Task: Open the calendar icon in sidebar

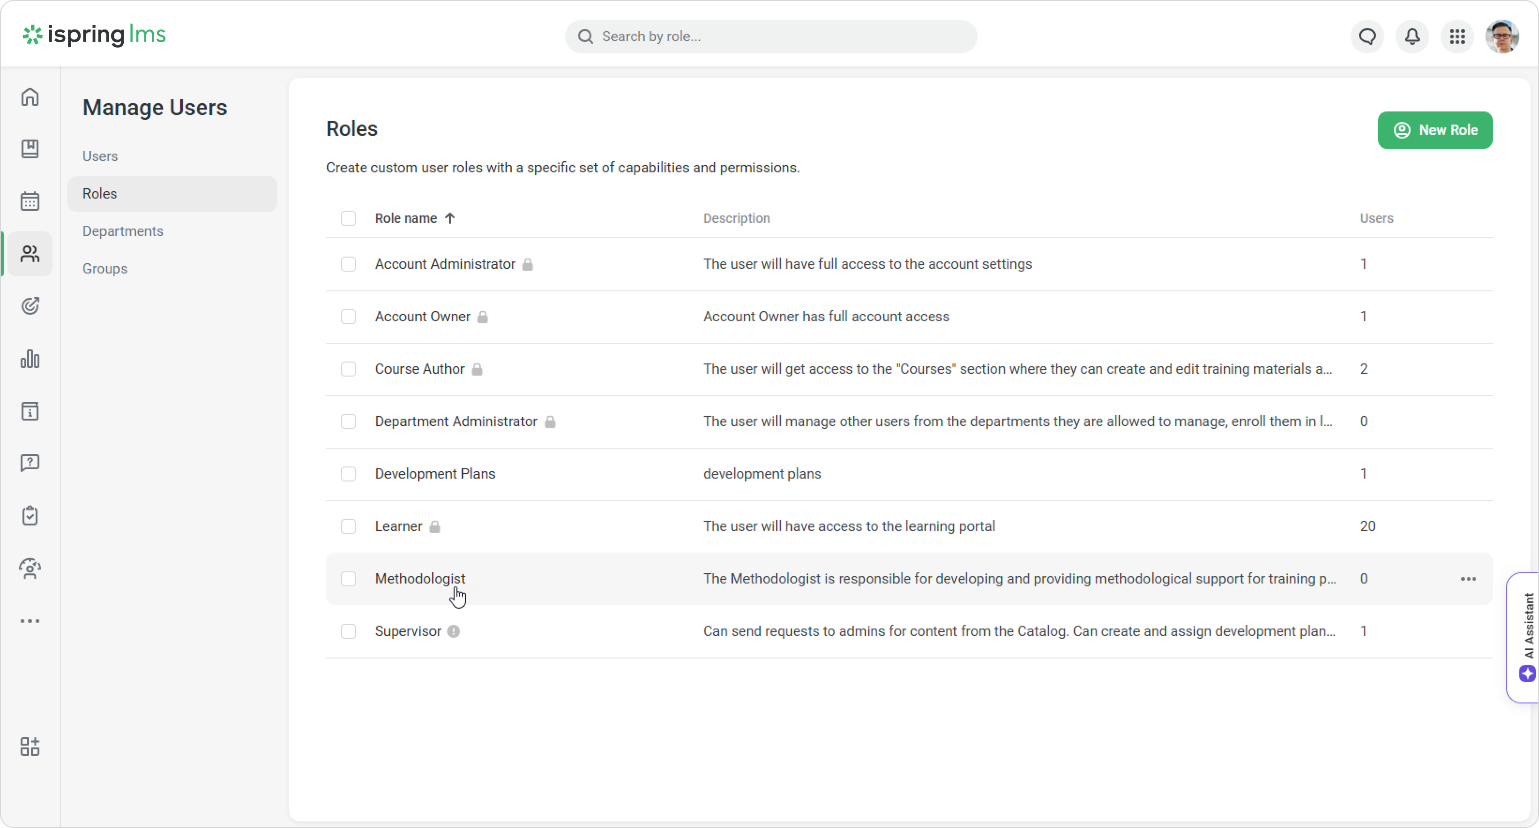Action: pos(30,201)
